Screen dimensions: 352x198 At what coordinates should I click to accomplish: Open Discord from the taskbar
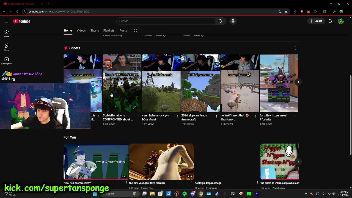[x=193, y=194]
